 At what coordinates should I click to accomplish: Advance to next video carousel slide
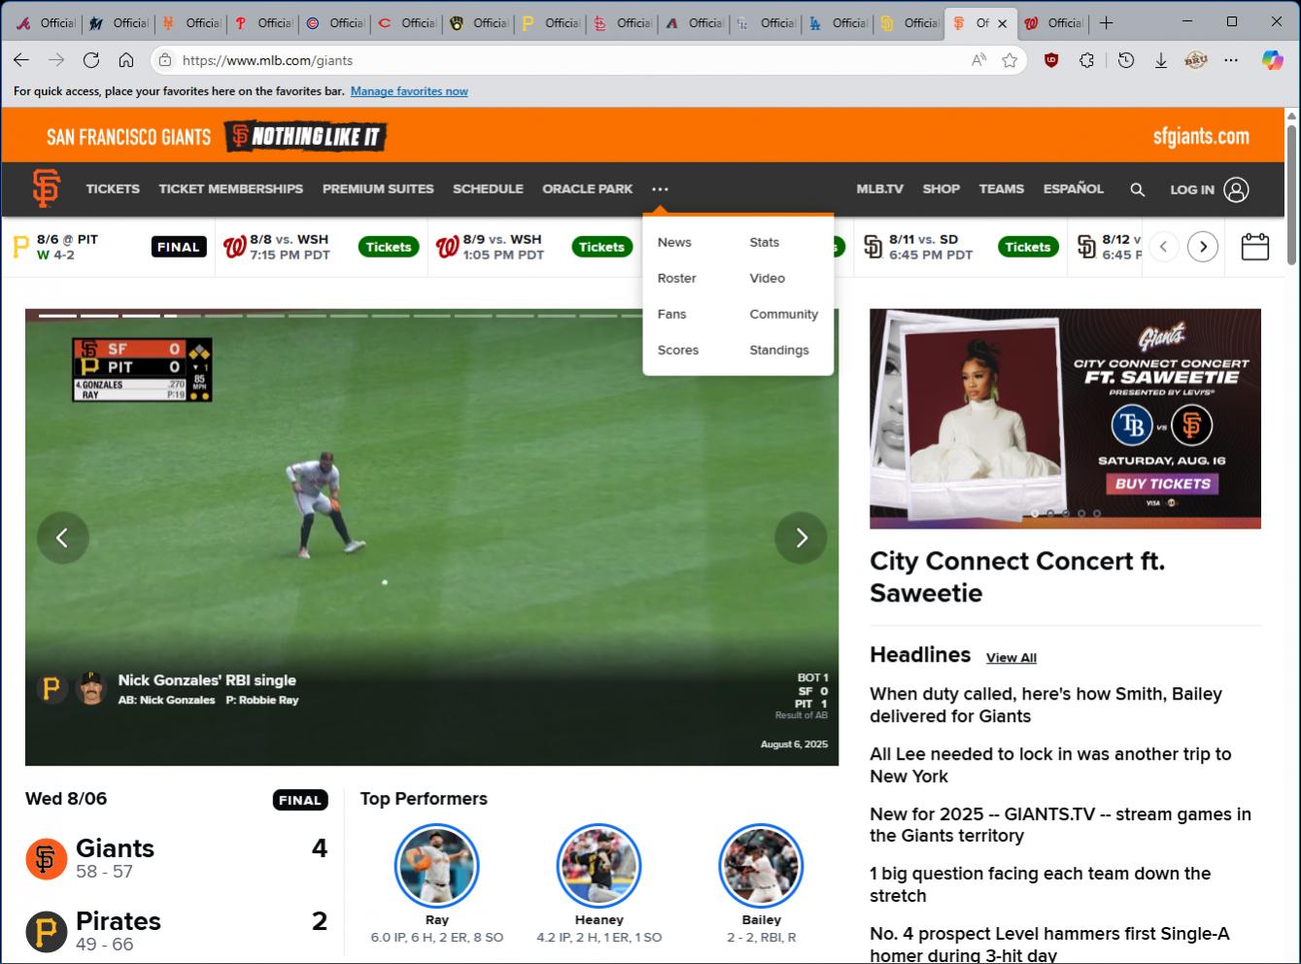801,537
